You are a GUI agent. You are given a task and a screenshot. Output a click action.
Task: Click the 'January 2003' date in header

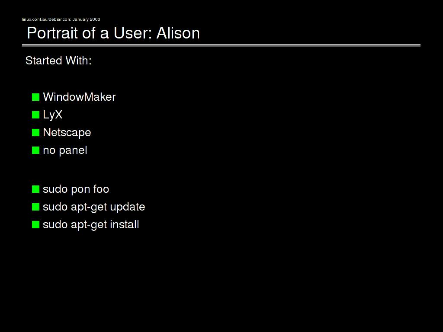coord(87,19)
